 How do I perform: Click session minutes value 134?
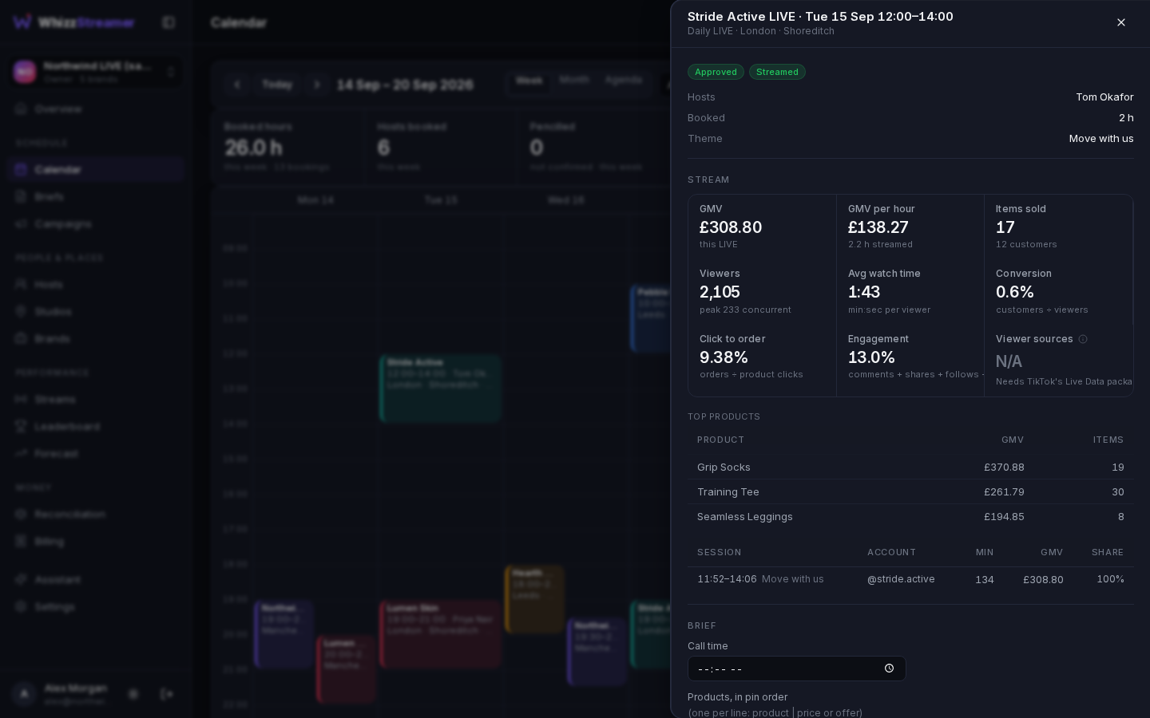(x=985, y=580)
